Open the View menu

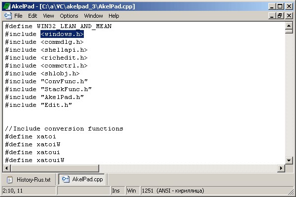(x=48, y=16)
